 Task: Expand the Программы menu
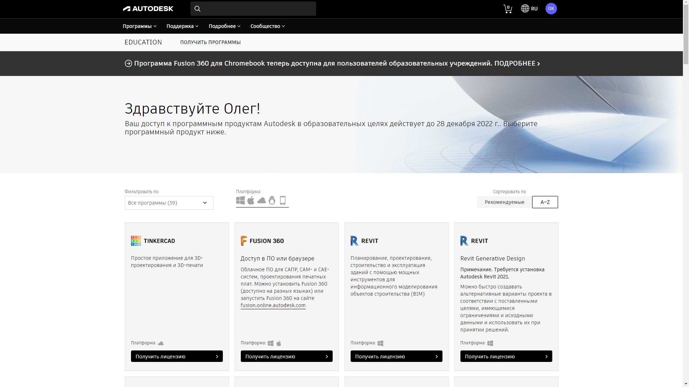pos(139,26)
